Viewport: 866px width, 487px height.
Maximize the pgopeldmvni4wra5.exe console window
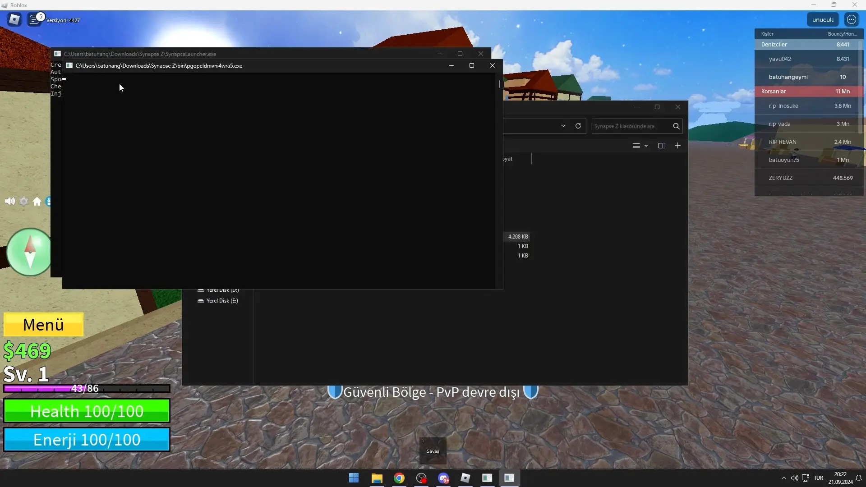(x=472, y=65)
